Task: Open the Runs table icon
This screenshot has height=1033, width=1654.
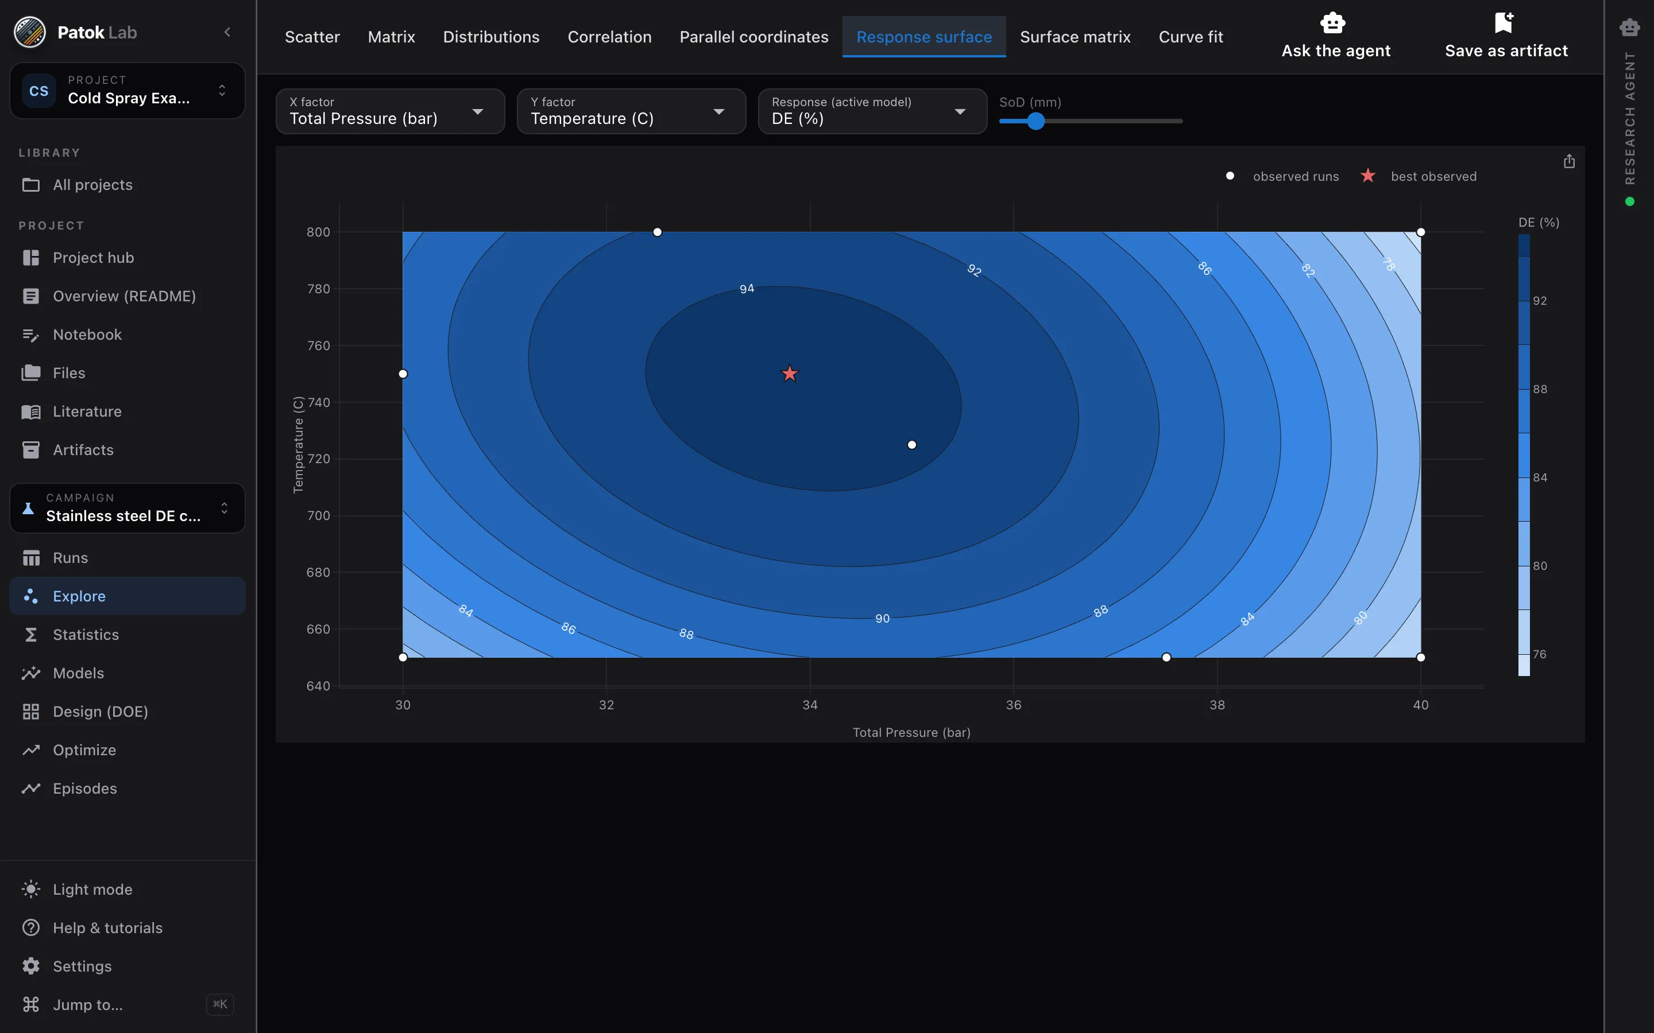Action: 31,557
